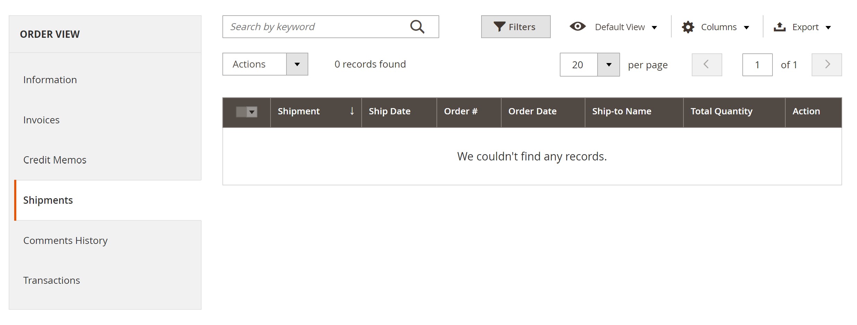
Task: Open the Transactions tab
Action: [x=52, y=280]
